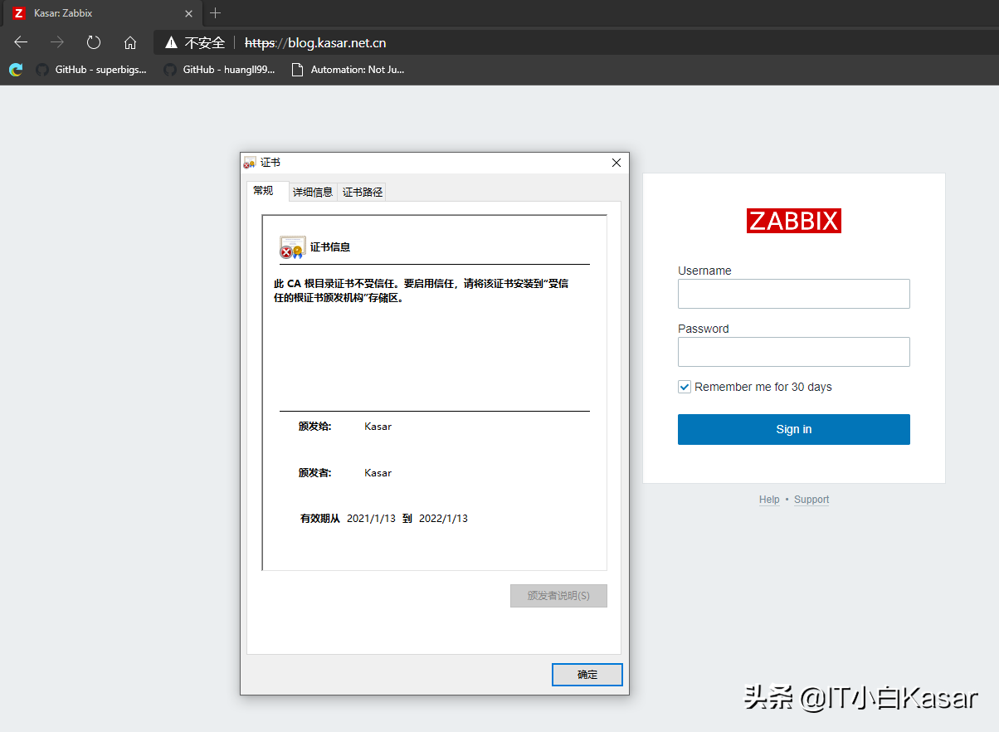Click the ZABBIX logo

tap(794, 221)
